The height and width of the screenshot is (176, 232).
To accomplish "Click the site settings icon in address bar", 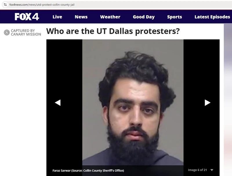I will [5, 5].
